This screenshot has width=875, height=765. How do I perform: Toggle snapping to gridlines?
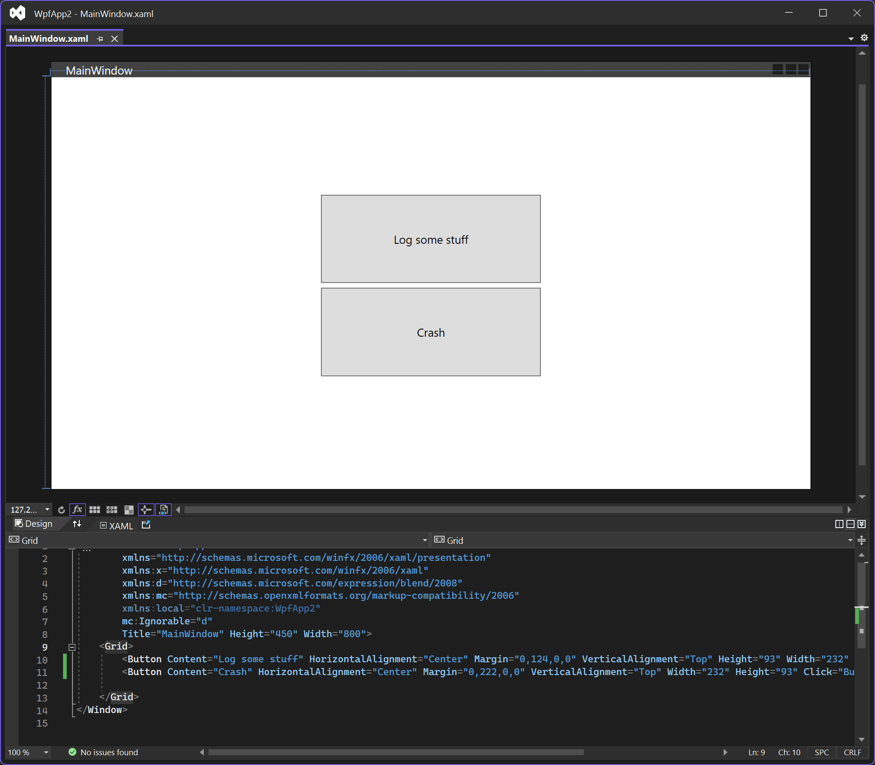tap(111, 509)
